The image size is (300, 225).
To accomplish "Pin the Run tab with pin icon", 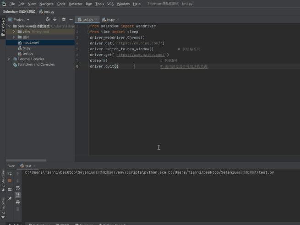I will [x=10, y=198].
